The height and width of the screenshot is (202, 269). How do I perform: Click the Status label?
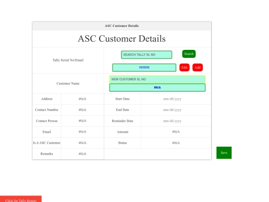123,143
